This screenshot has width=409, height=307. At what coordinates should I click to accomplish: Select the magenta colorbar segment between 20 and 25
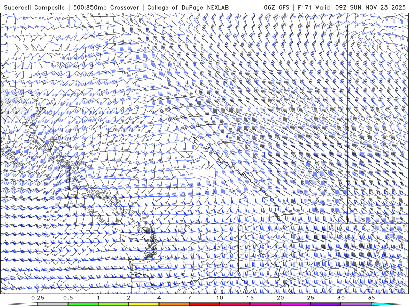[296, 304]
